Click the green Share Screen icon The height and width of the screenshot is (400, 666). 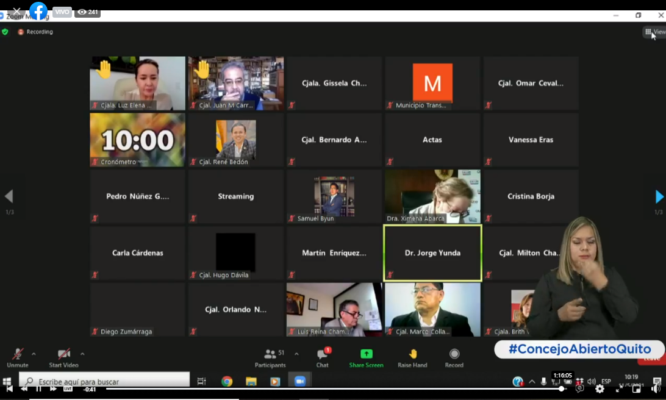click(x=366, y=354)
